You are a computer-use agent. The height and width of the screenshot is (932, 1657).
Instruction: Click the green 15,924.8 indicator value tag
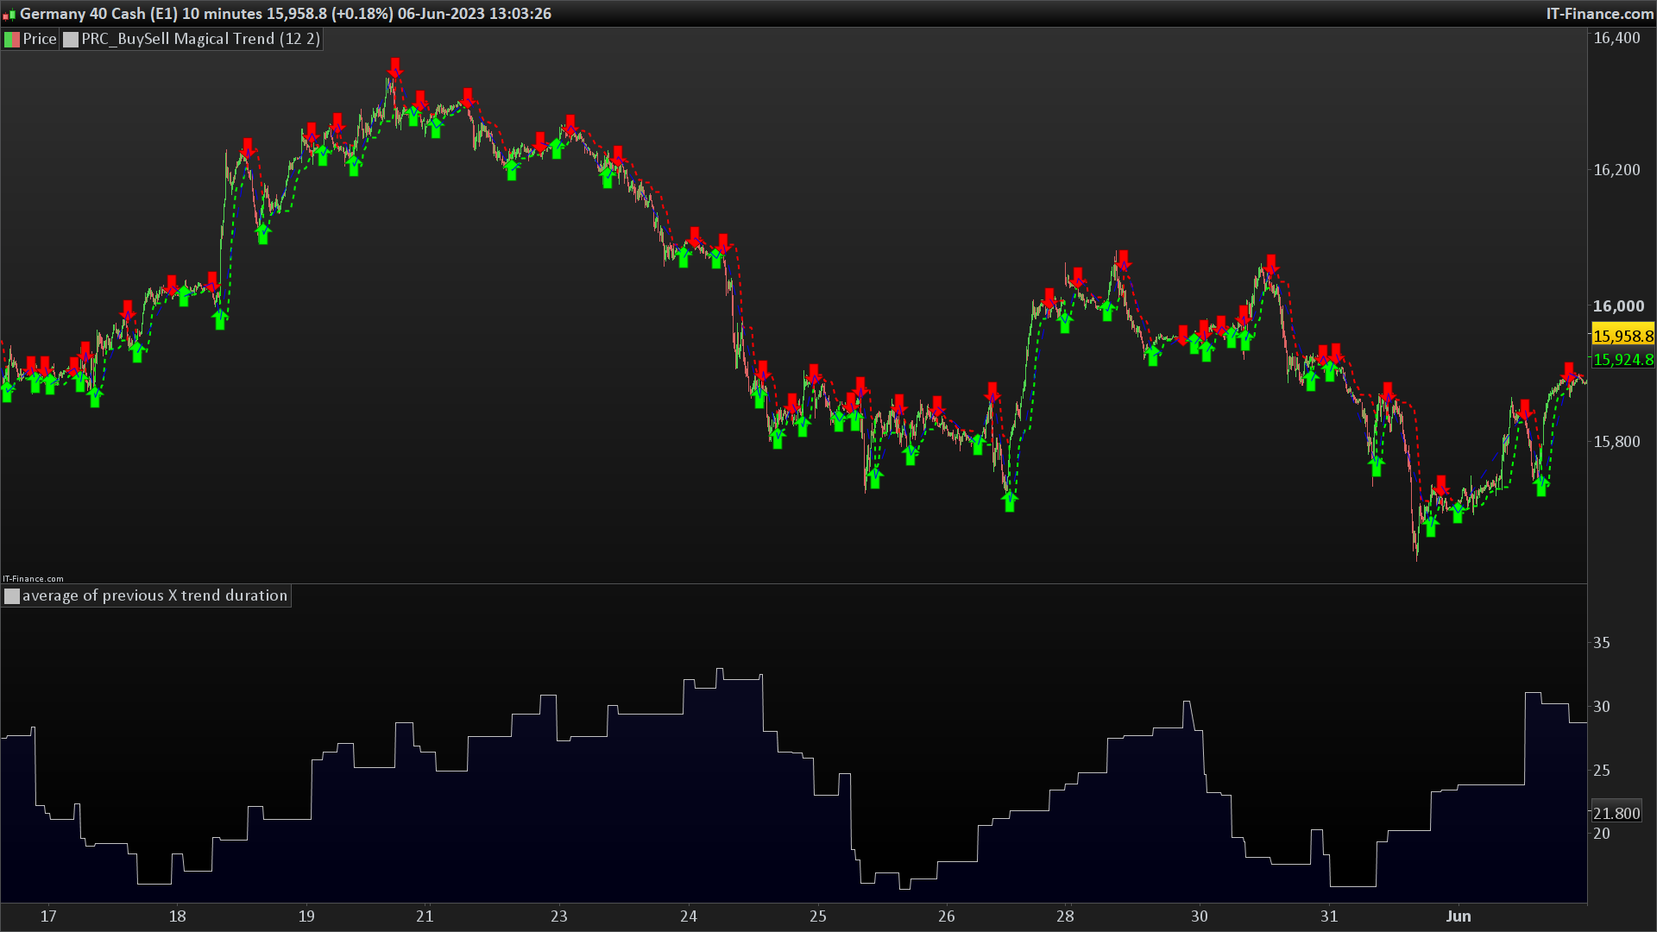(1622, 360)
